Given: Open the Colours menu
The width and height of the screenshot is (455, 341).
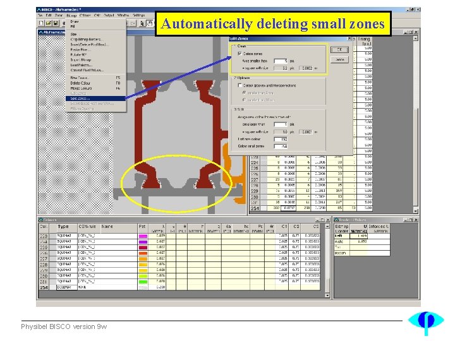Looking at the screenshot, I should click(x=85, y=15).
